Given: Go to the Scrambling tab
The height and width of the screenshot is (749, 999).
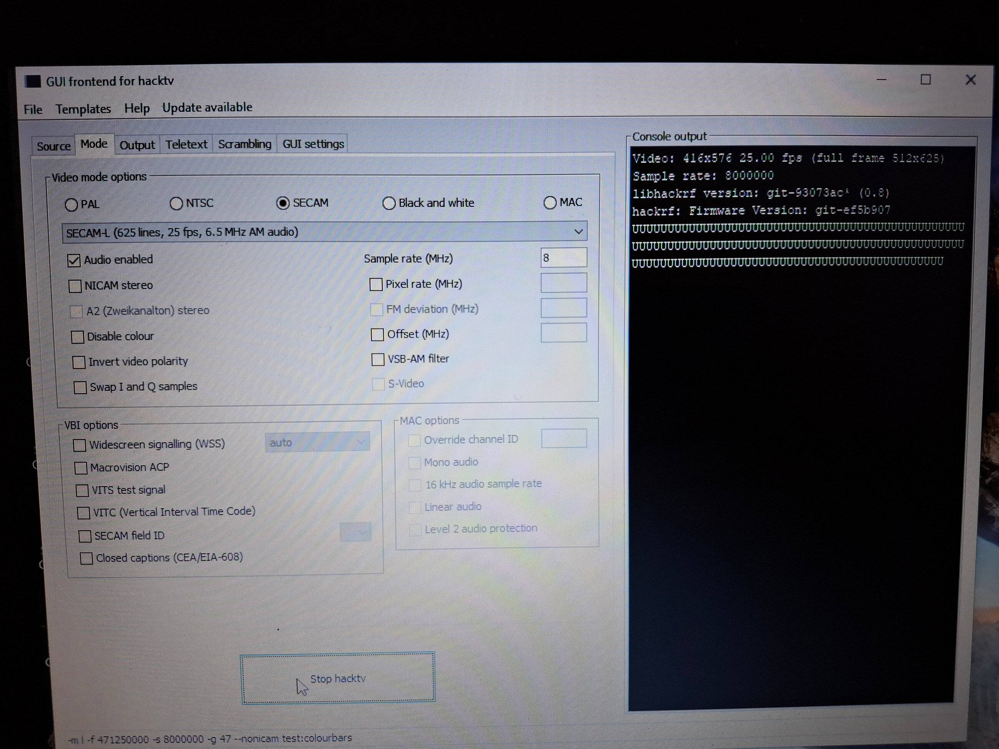Looking at the screenshot, I should coord(244,144).
